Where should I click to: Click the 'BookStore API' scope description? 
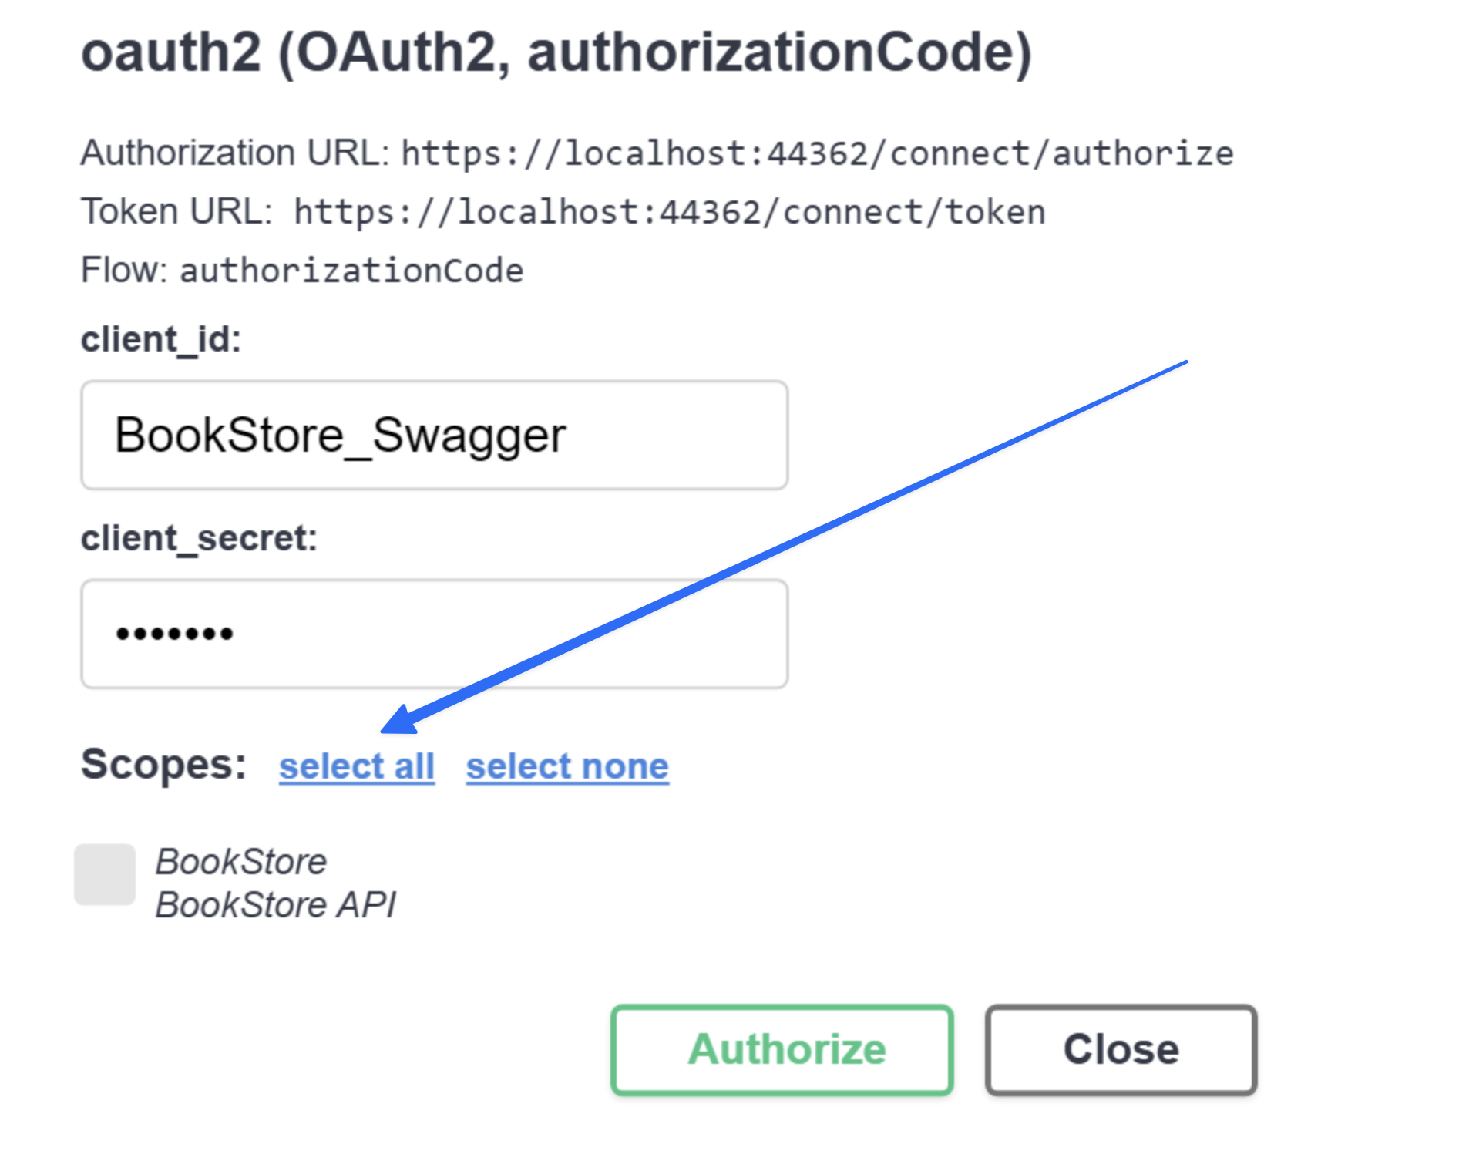coord(275,904)
